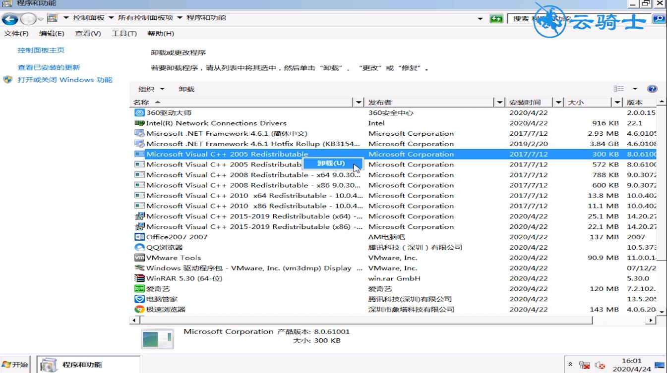Click the 360驱动大师 program icon
The image size is (667, 373).
(x=139, y=112)
